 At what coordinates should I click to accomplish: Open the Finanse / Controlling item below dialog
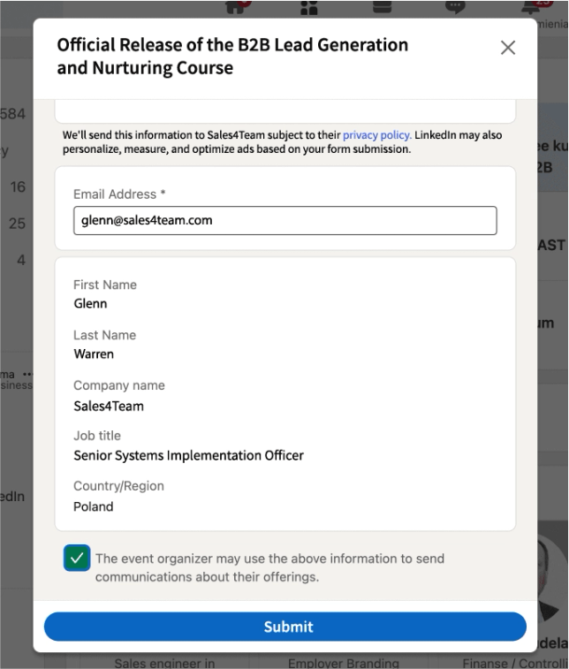point(515,663)
